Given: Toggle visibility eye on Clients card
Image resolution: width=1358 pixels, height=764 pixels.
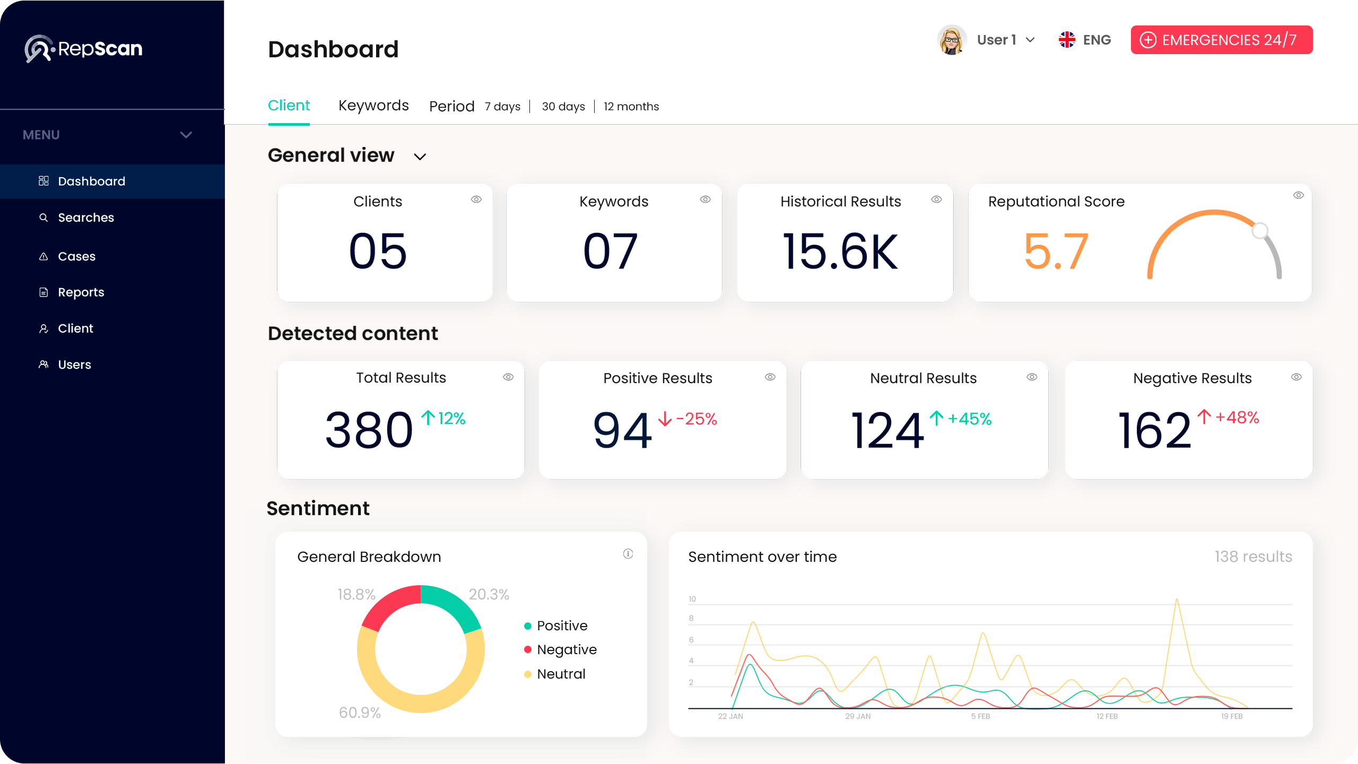Looking at the screenshot, I should 476,199.
